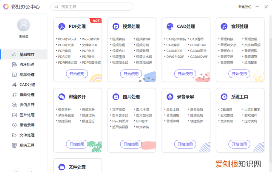Click sidebar 视频处理 play icon
This screenshot has width=272, height=172.
tap(14, 75)
